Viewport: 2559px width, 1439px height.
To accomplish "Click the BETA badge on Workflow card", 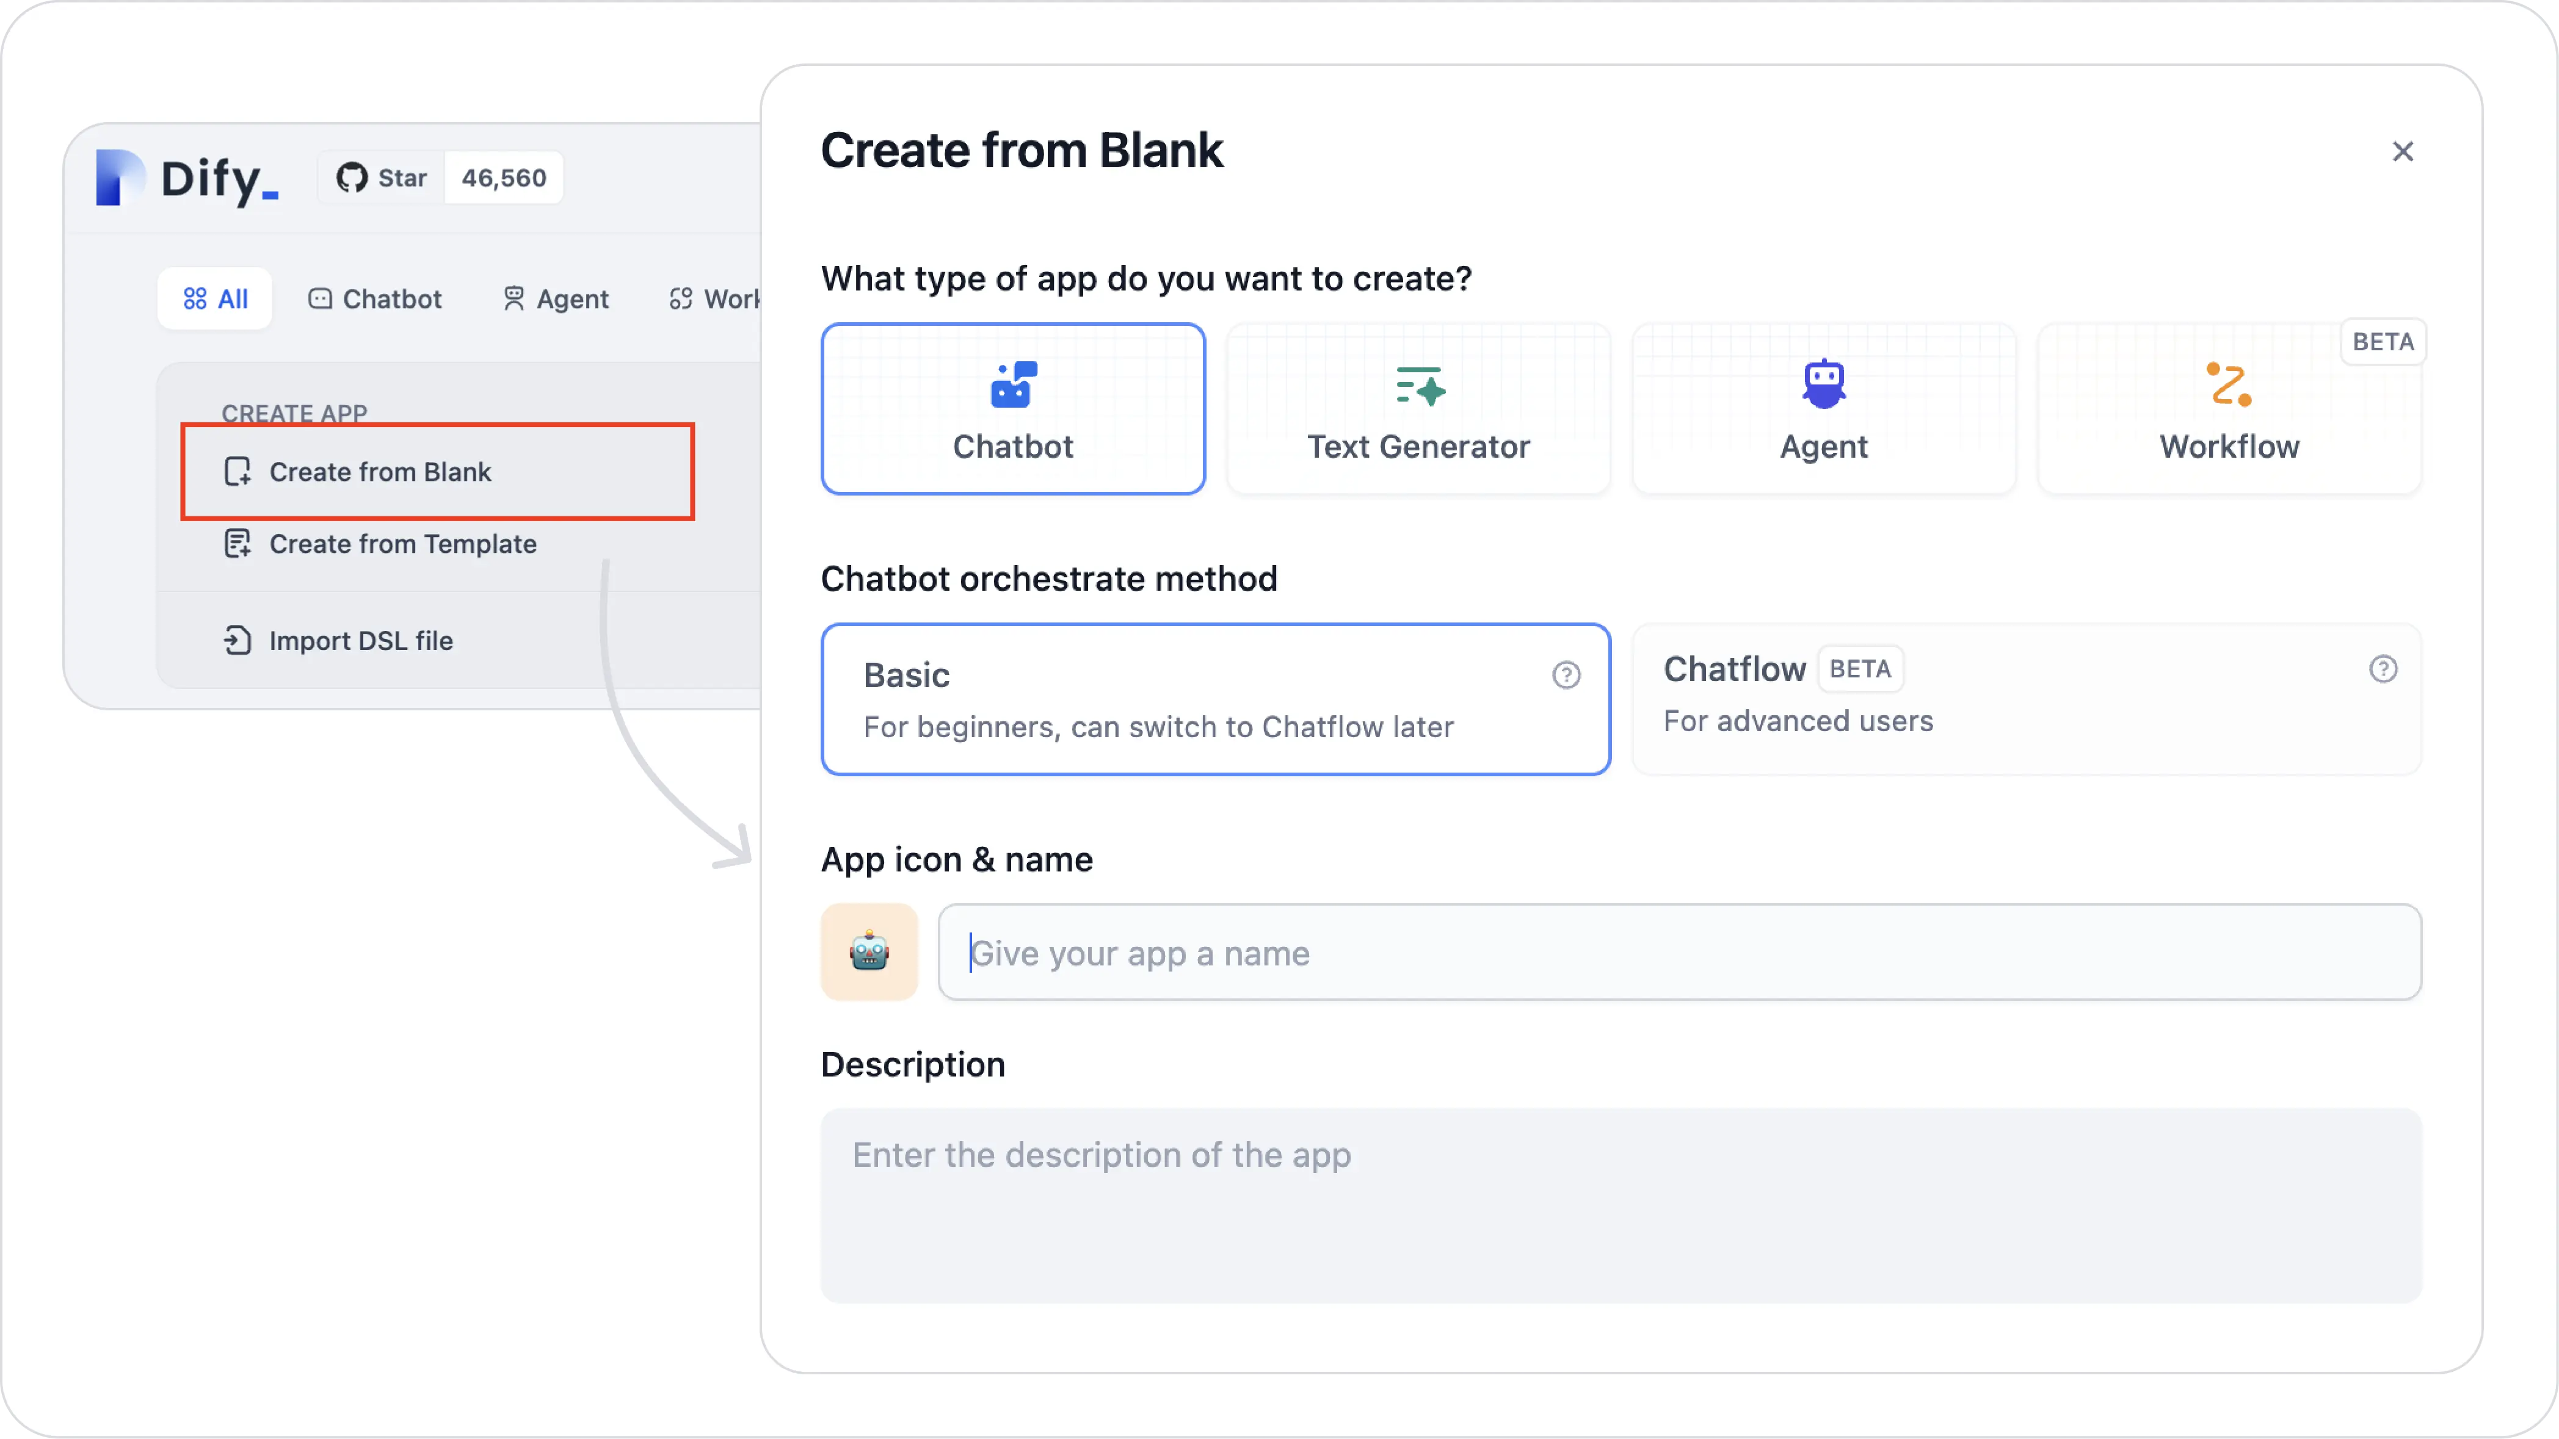I will 2382,342.
